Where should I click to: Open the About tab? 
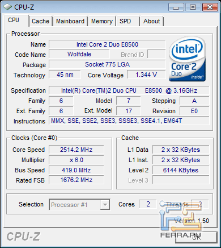[x=151, y=21]
